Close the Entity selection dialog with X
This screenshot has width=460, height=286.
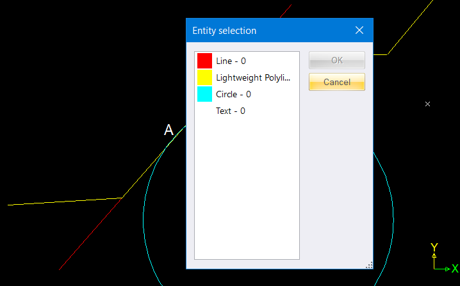tap(359, 31)
